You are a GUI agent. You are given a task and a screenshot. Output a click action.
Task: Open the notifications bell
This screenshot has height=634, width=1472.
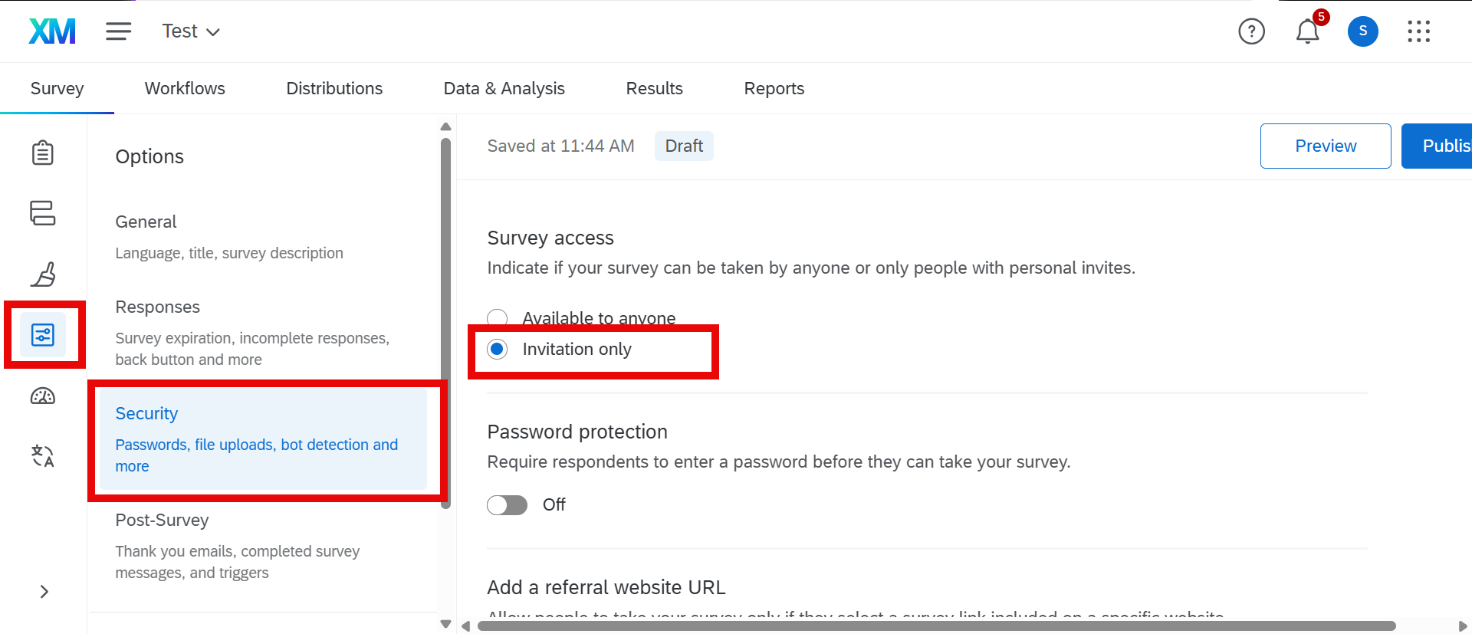click(1307, 31)
